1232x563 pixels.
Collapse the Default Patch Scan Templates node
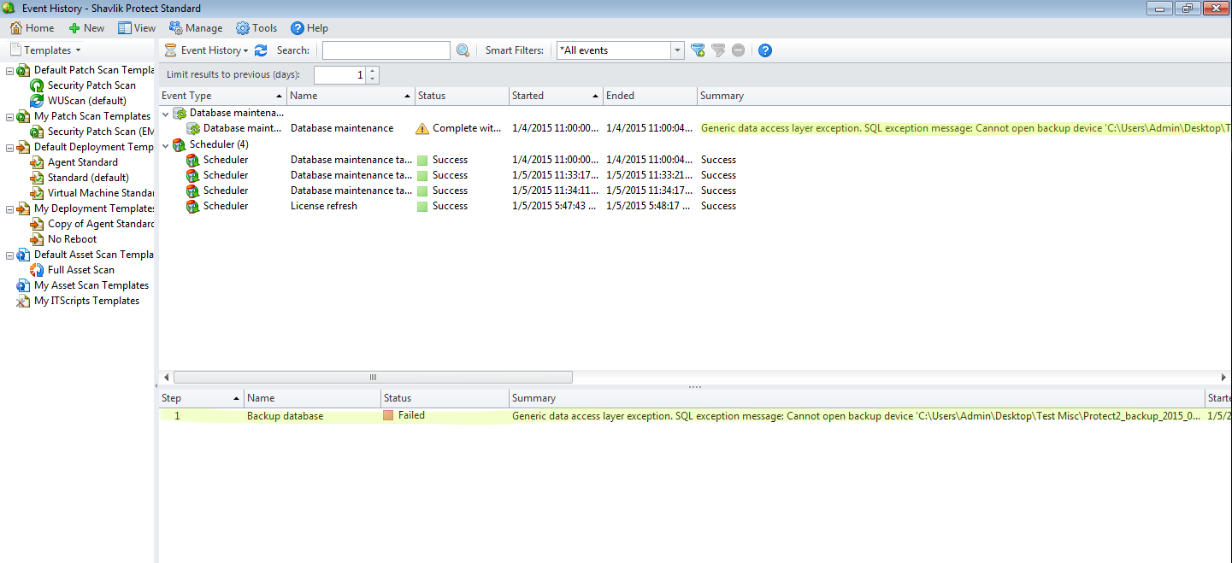[8, 69]
